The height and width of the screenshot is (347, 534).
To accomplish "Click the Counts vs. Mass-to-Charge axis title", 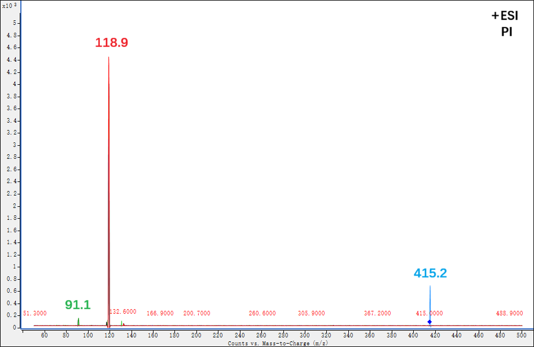I will (x=278, y=343).
